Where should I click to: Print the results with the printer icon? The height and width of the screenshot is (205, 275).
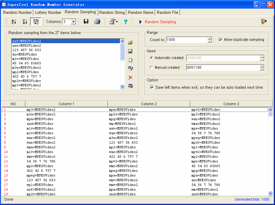tap(97, 22)
